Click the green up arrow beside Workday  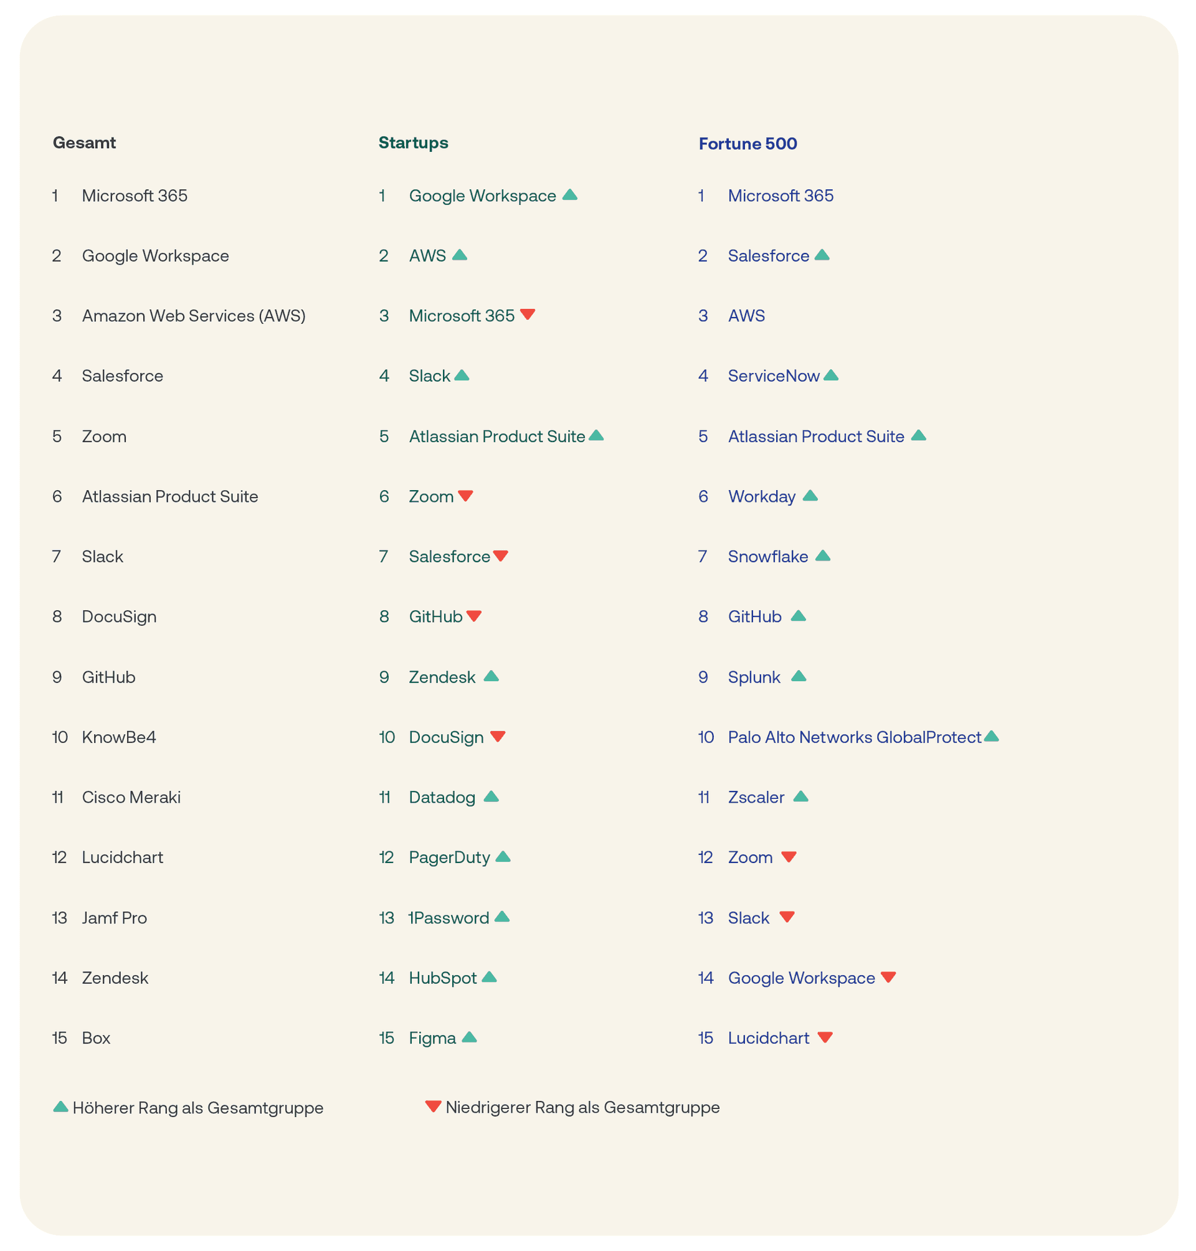[810, 495]
